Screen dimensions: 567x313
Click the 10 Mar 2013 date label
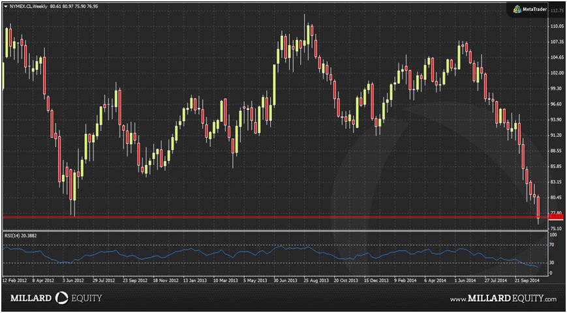click(225, 280)
